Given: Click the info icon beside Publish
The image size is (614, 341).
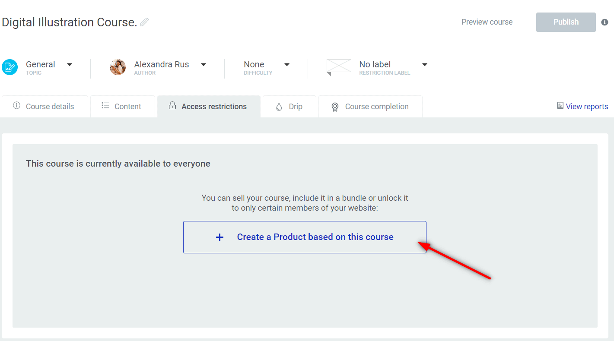Looking at the screenshot, I should (604, 22).
